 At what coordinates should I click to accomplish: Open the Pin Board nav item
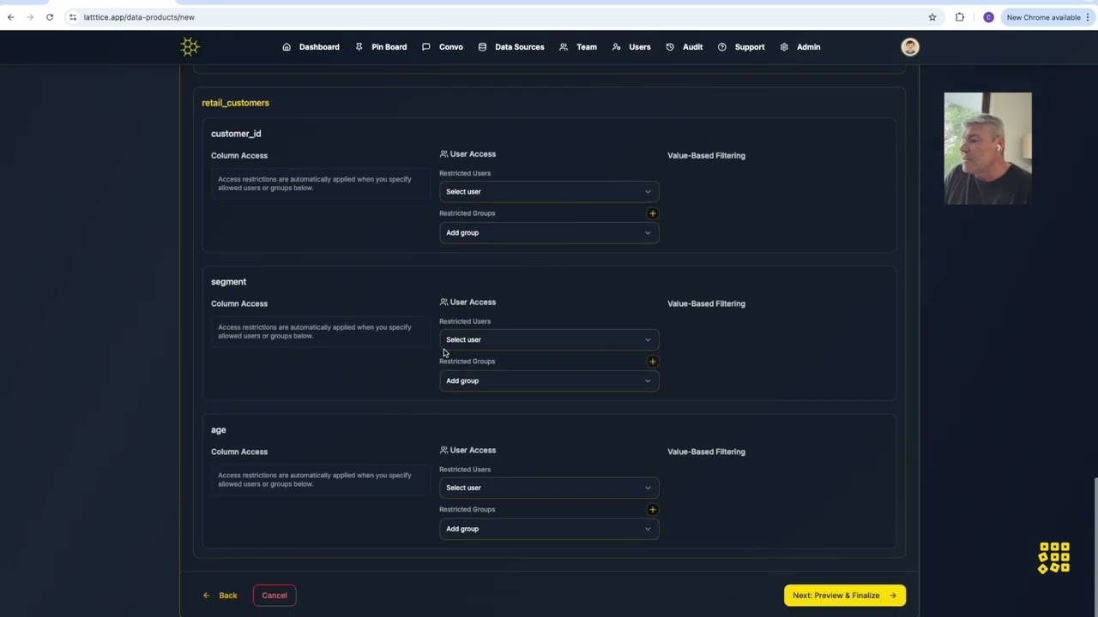click(381, 47)
